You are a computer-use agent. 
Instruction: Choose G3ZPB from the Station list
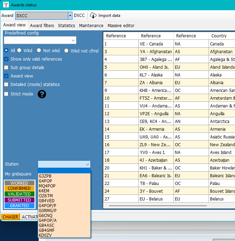click(64, 176)
